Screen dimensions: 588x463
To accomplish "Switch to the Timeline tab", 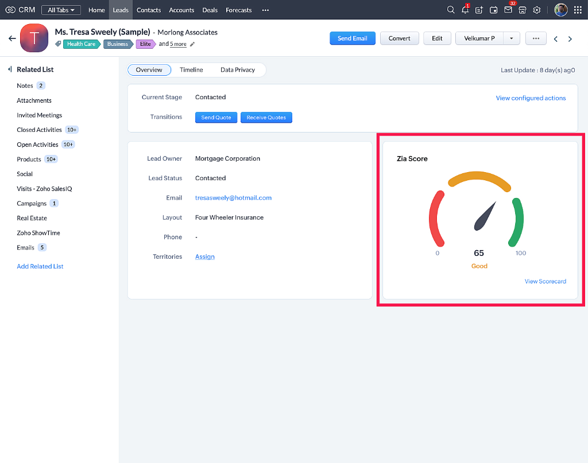I will pos(191,70).
